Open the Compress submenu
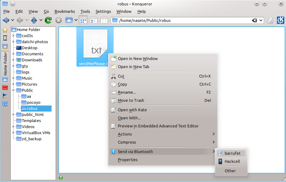 pos(162,142)
